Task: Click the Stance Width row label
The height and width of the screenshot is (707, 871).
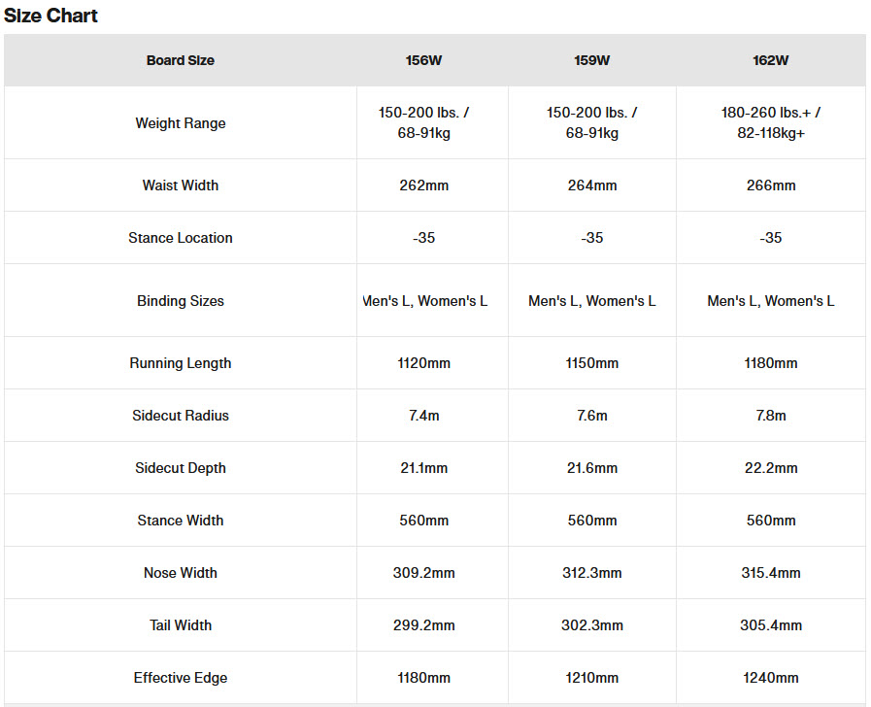Action: pos(181,521)
